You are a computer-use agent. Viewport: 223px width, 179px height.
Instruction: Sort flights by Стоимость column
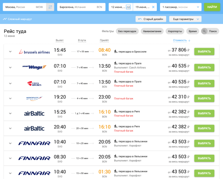[181, 40]
